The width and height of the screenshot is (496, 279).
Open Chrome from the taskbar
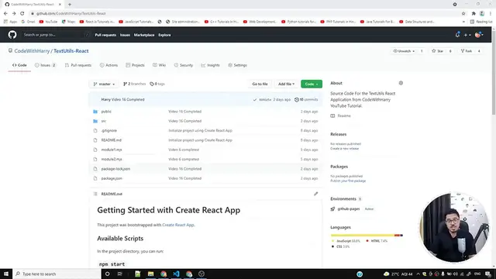[164, 274]
